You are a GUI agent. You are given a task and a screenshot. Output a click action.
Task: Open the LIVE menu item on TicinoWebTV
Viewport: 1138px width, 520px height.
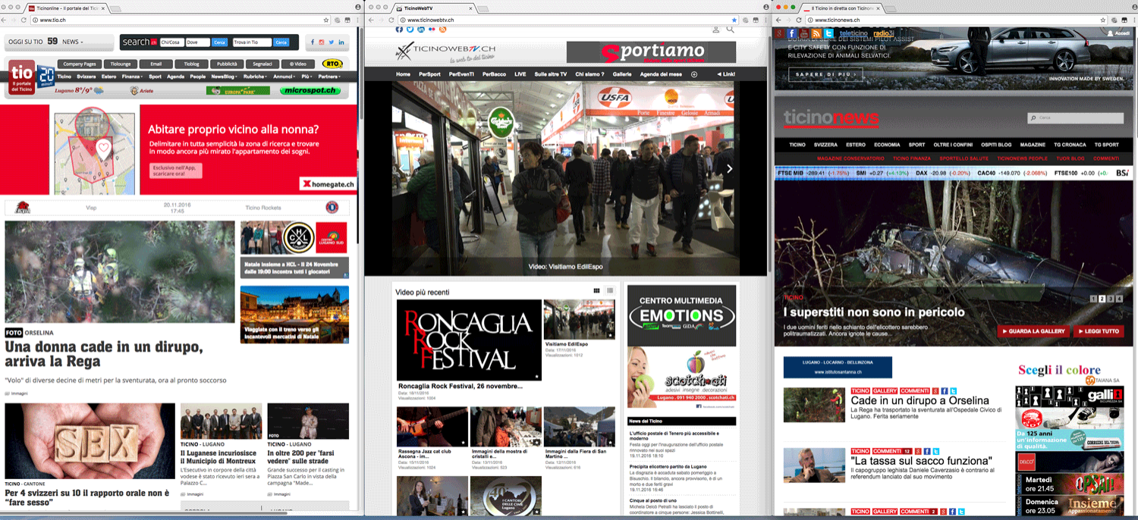pos(520,74)
